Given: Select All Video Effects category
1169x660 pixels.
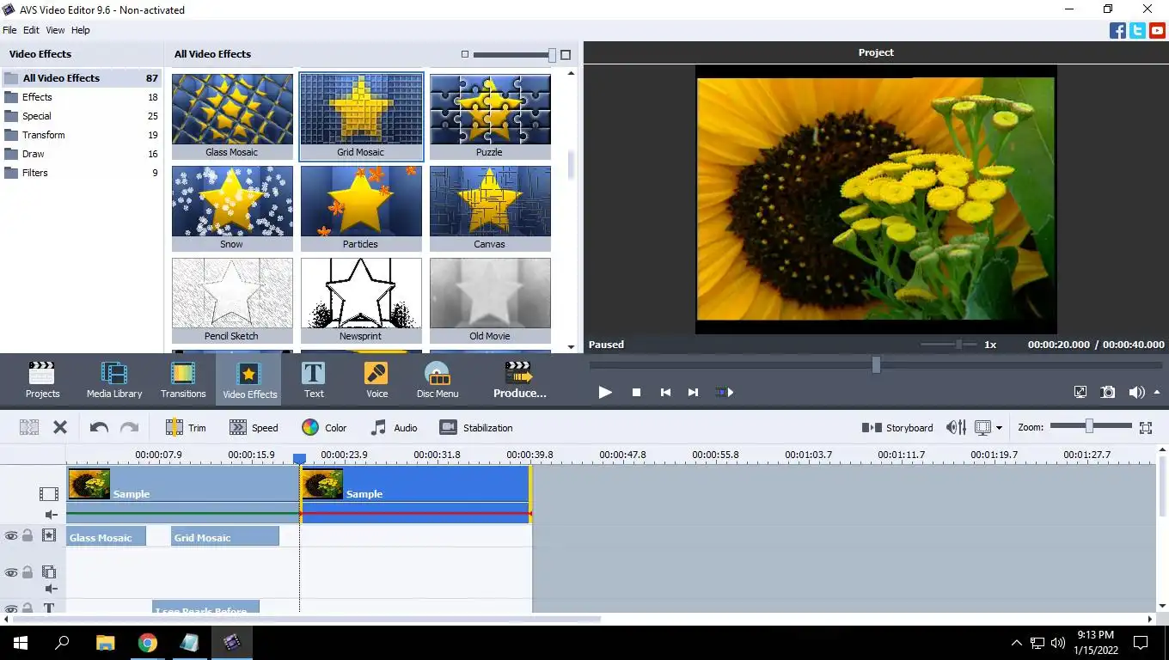Looking at the screenshot, I should [82, 78].
